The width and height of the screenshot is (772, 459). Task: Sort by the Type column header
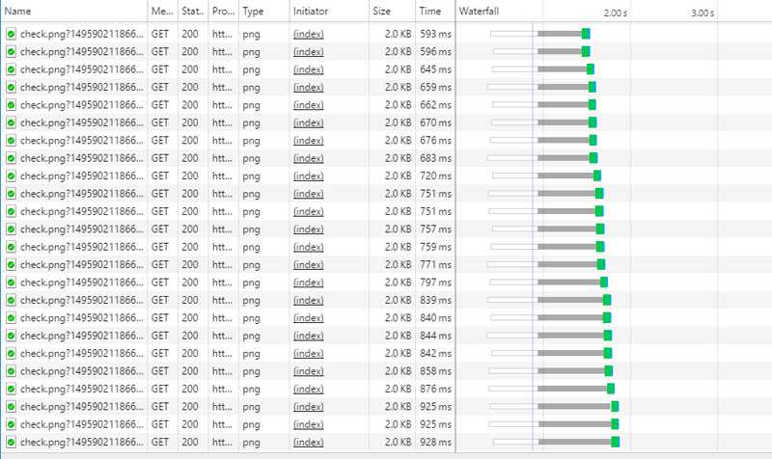(x=264, y=11)
